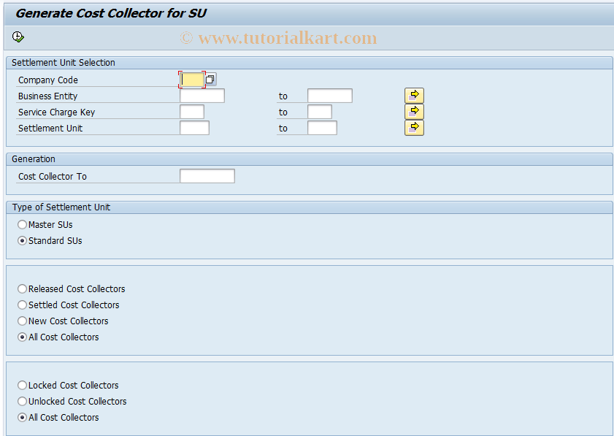
Task: Click Settlement Unit to field
Action: pyautogui.click(x=322, y=128)
